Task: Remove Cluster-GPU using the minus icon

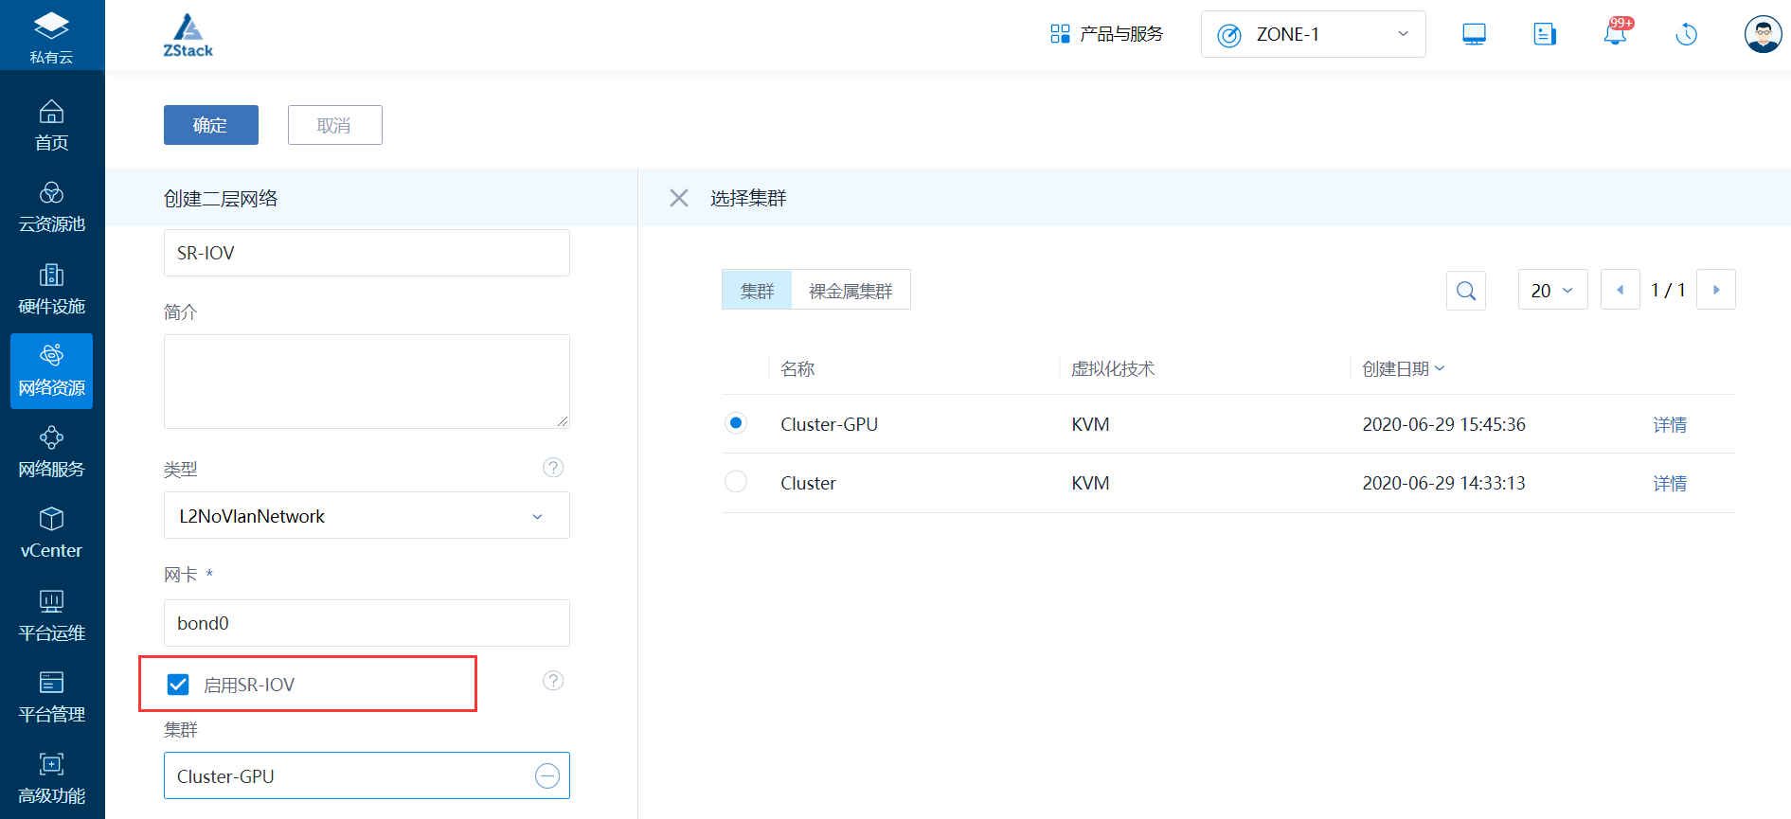Action: (x=547, y=776)
